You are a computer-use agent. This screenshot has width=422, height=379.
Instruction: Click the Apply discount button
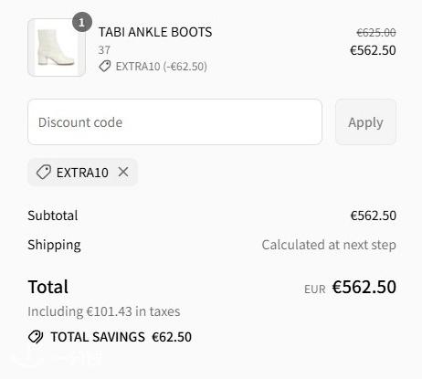[x=365, y=122]
